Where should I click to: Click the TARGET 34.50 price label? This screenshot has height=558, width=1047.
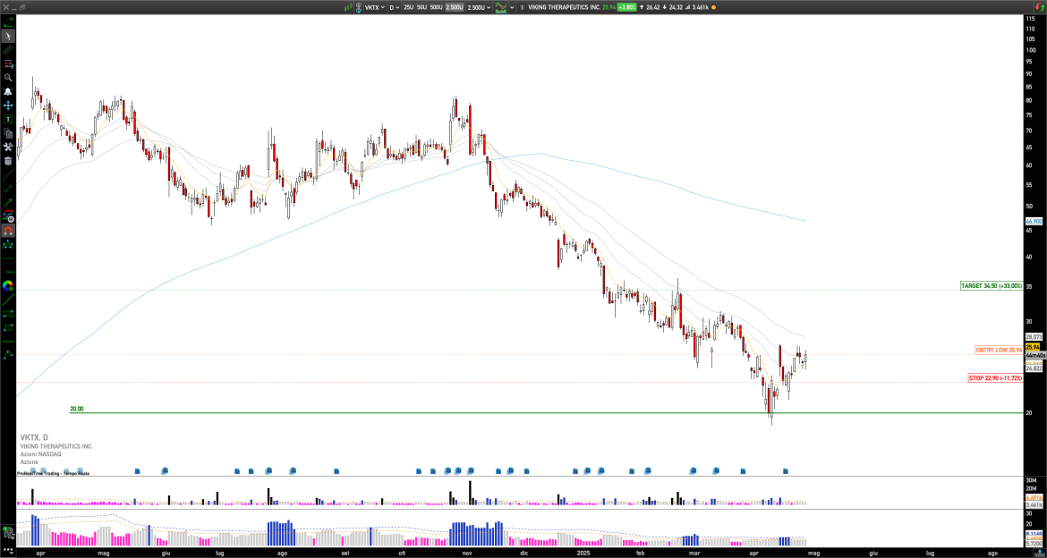click(x=991, y=286)
